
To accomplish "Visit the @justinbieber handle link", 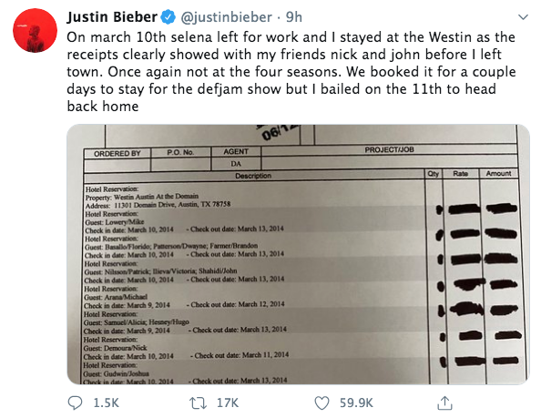I will pyautogui.click(x=227, y=17).
